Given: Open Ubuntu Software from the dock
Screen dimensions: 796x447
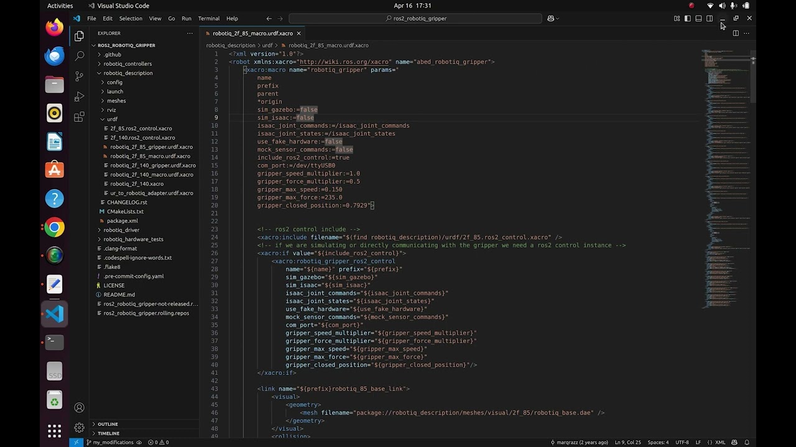Looking at the screenshot, I should pyautogui.click(x=54, y=170).
